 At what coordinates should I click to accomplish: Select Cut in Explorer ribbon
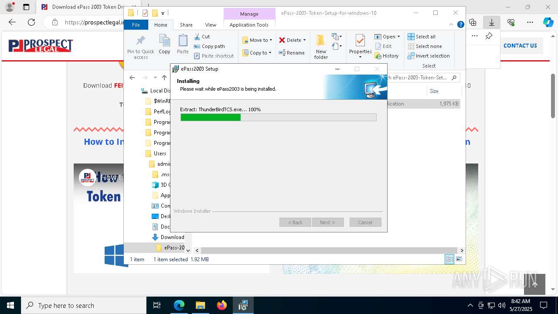pyautogui.click(x=202, y=37)
